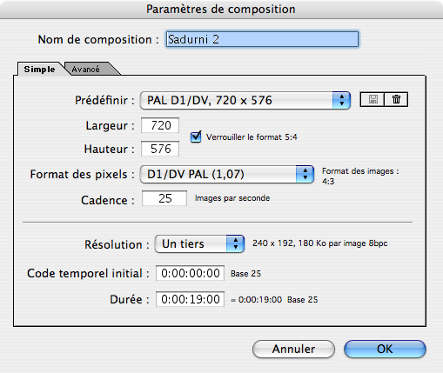
Task: Click the save preset floppy disk icon
Action: click(x=373, y=99)
